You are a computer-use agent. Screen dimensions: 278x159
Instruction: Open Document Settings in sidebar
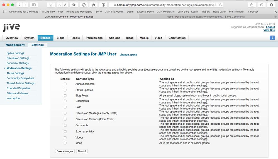coord(18,63)
